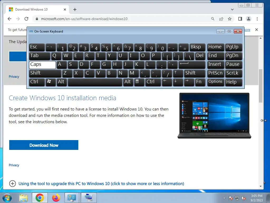Open Action Center flag tray icon

coord(230,198)
